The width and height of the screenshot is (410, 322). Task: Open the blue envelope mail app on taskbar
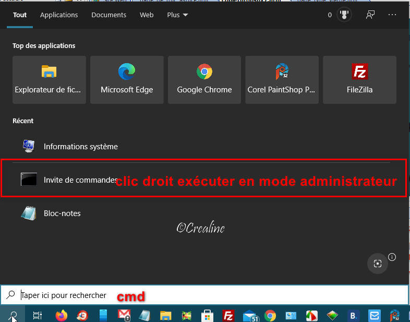(374, 315)
